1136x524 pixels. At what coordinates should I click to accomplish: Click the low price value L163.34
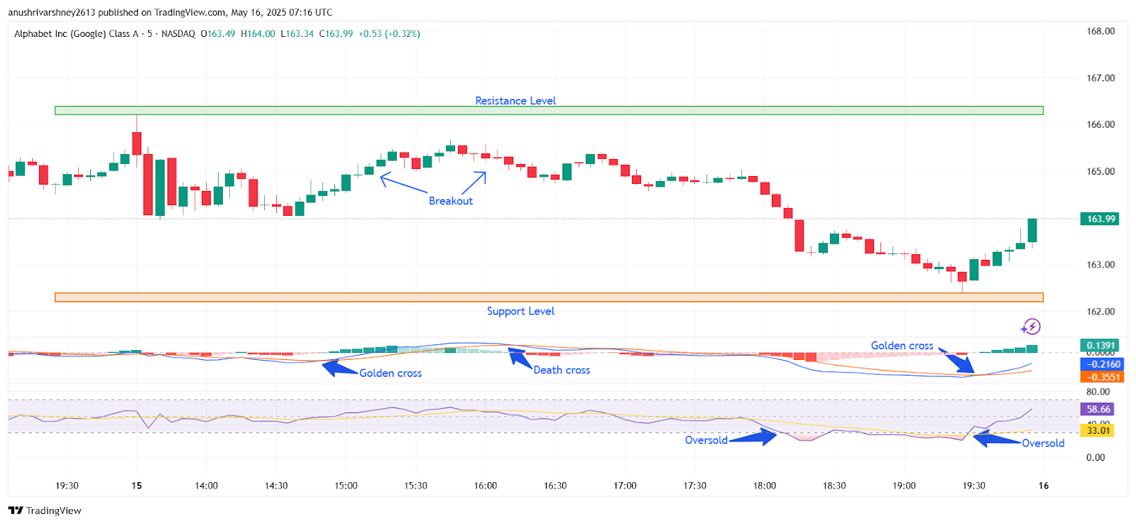click(x=297, y=33)
